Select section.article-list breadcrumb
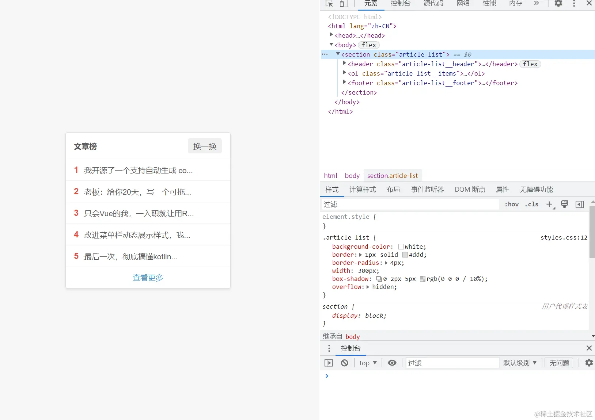The height and width of the screenshot is (420, 595). tap(393, 176)
